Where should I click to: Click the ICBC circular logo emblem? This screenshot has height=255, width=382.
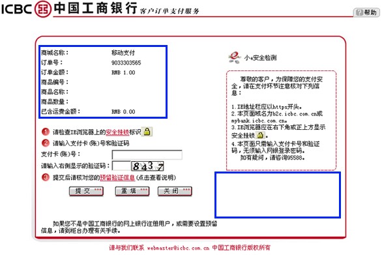pos(43,9)
